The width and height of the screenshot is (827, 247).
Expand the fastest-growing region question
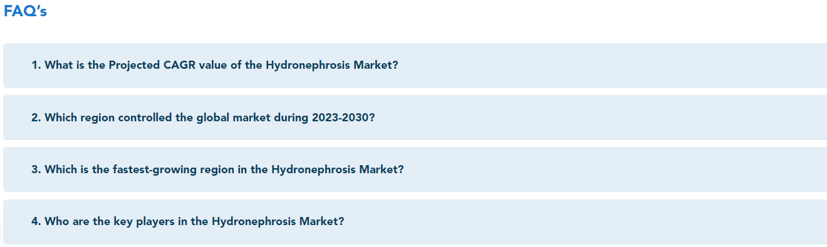click(x=415, y=169)
